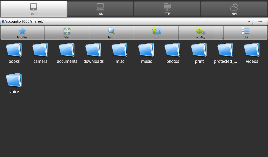The width and height of the screenshot is (268, 157).
Task: Activate the Select multi-check tool
Action: [67, 32]
